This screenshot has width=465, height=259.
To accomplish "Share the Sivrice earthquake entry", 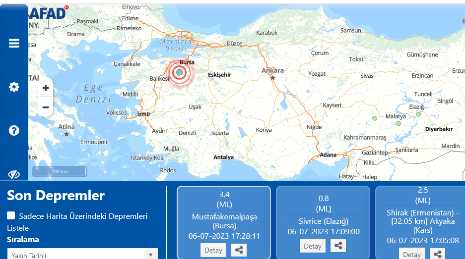I will point(338,246).
